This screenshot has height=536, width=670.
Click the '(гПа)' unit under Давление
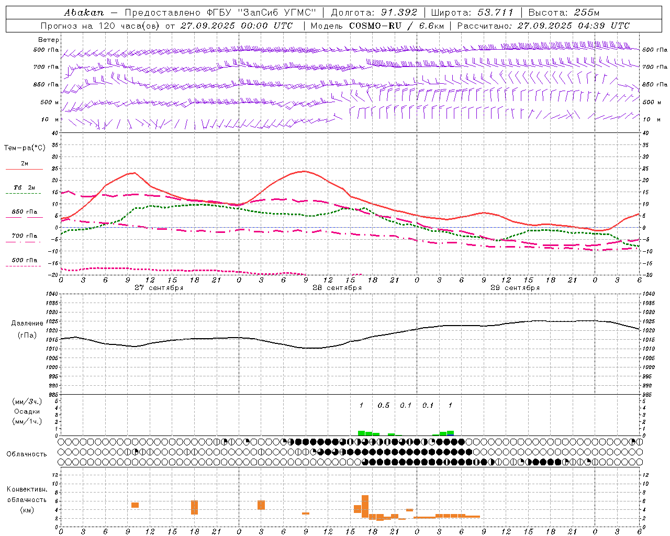point(27,336)
